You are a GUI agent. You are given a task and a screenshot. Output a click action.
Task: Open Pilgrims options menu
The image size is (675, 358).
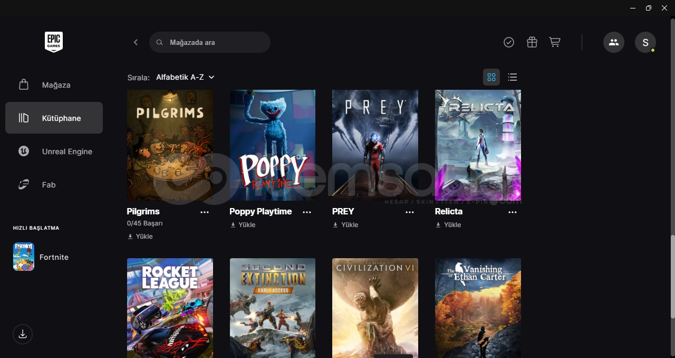[x=205, y=212]
